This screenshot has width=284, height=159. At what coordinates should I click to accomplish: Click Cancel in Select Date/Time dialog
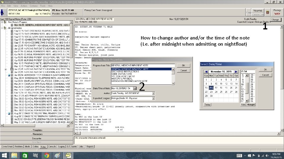[x=265, y=75]
